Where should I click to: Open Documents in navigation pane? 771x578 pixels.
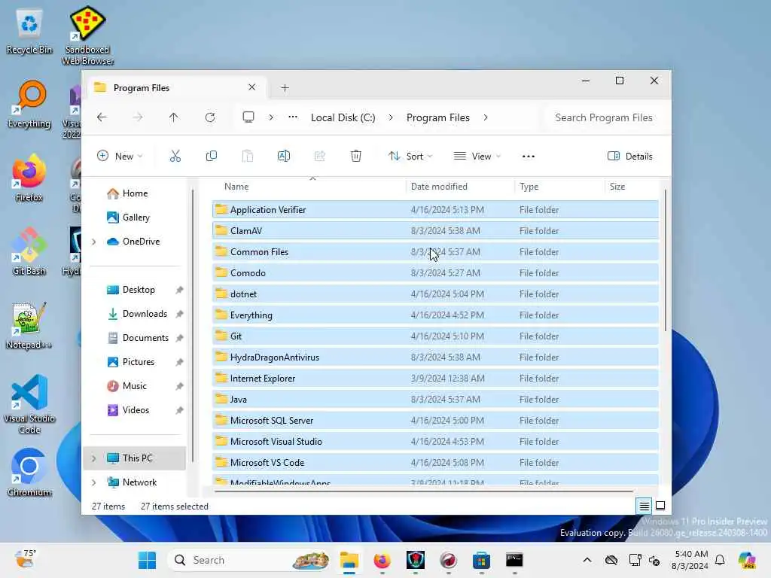pyautogui.click(x=145, y=338)
